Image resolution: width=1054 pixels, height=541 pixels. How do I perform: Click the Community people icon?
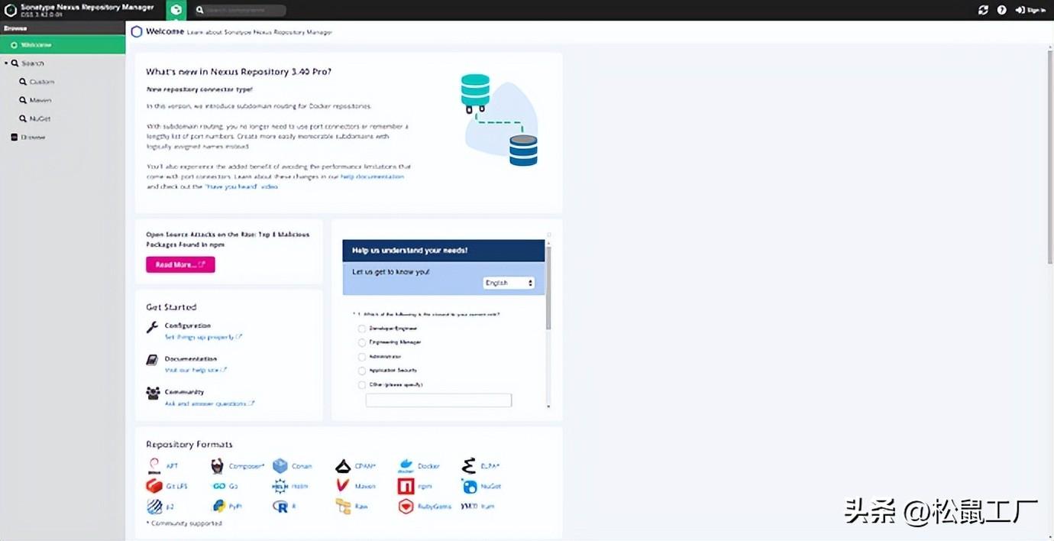pyautogui.click(x=152, y=393)
